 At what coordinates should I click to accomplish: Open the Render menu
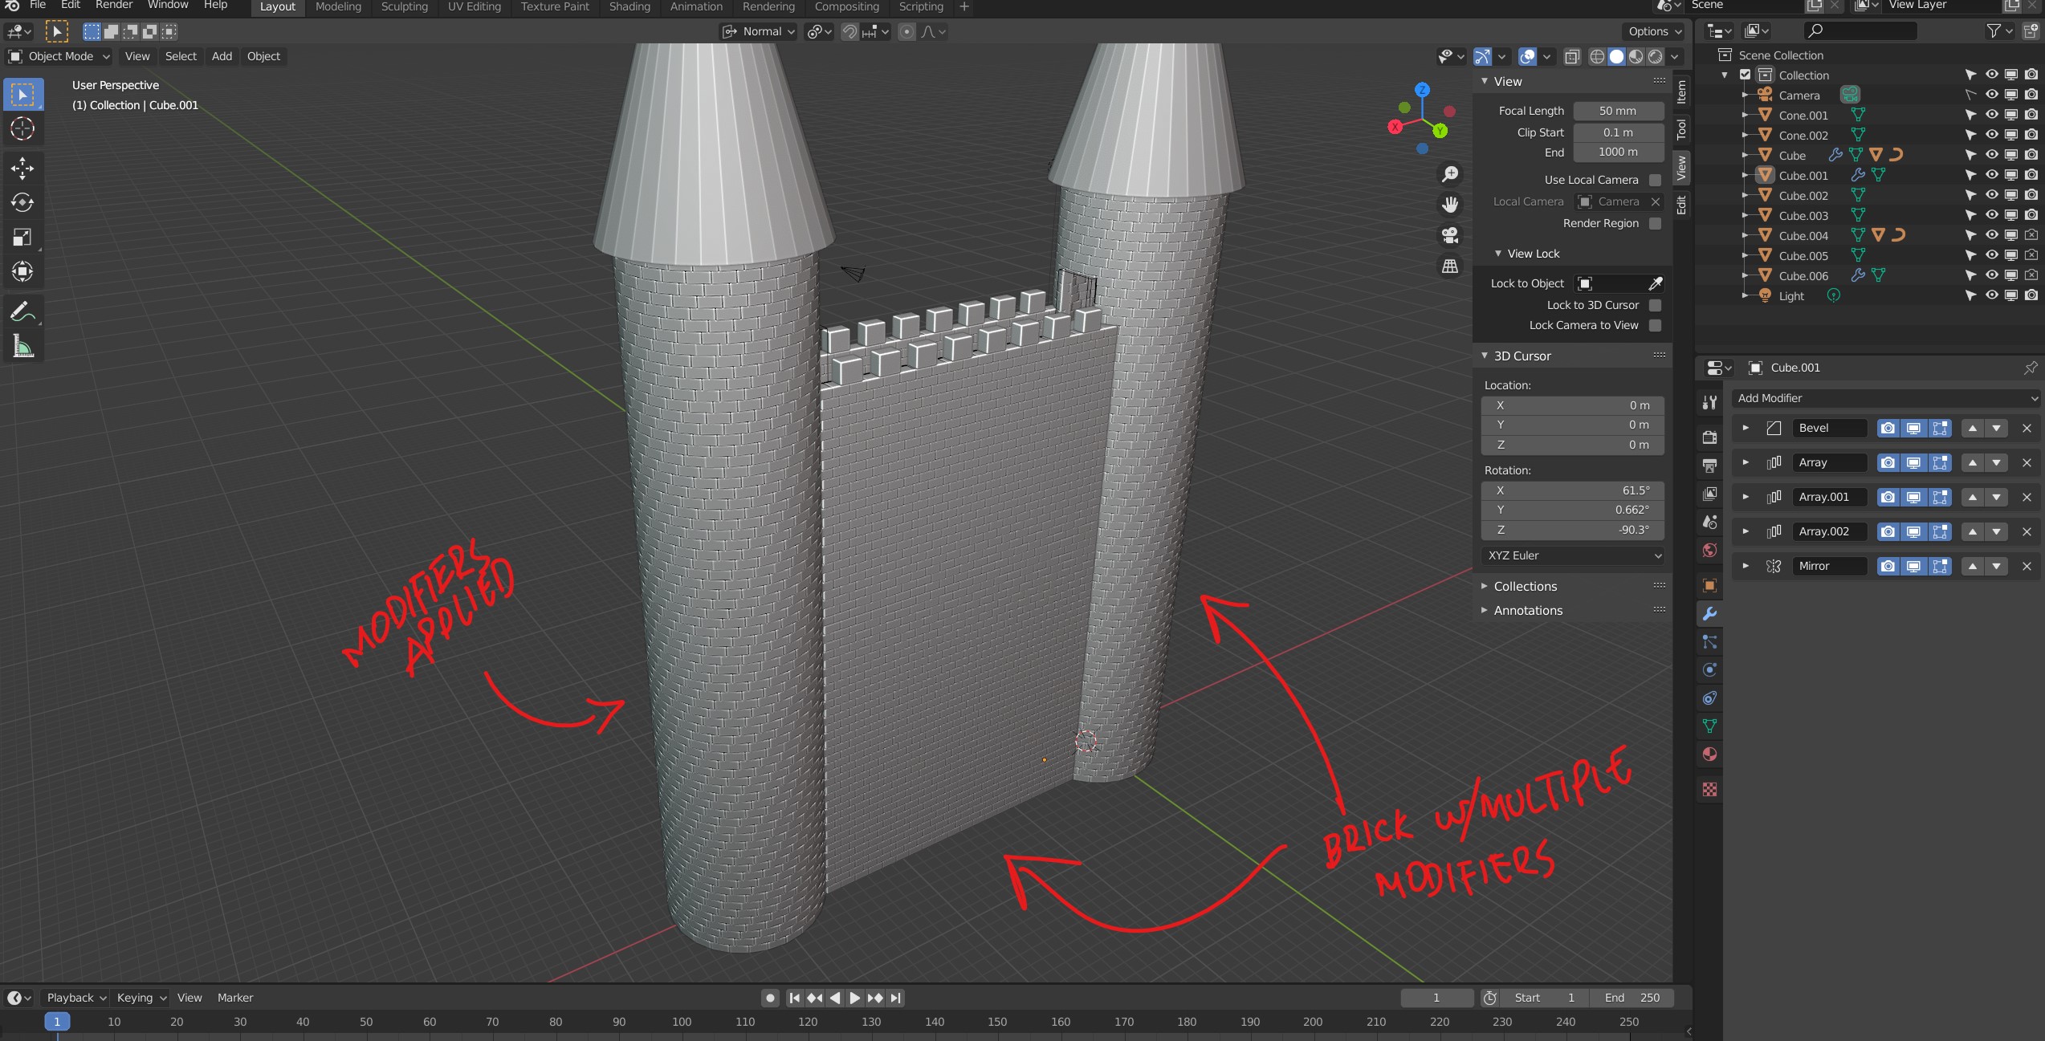pyautogui.click(x=114, y=6)
